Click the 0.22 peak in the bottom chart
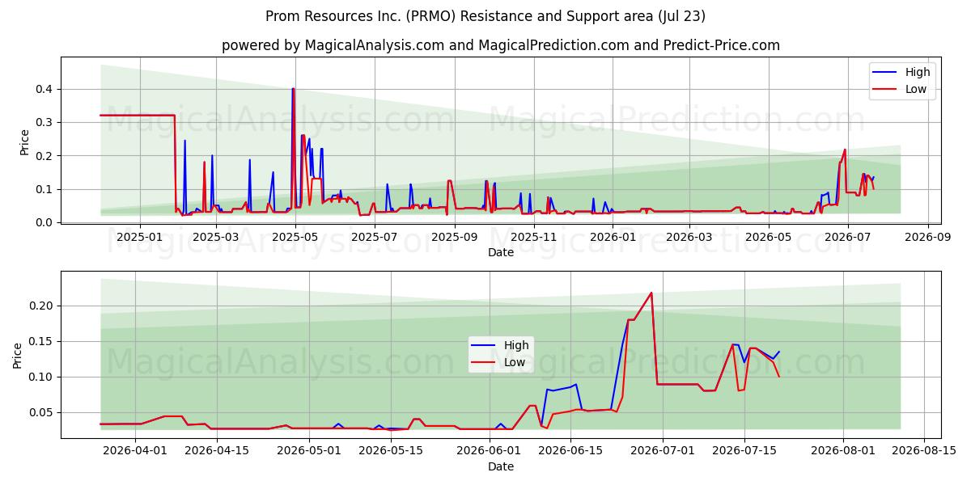The height and width of the screenshot is (485, 971). pos(651,293)
